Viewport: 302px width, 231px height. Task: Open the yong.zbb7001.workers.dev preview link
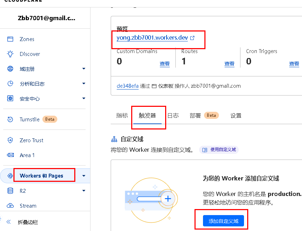[152, 38]
